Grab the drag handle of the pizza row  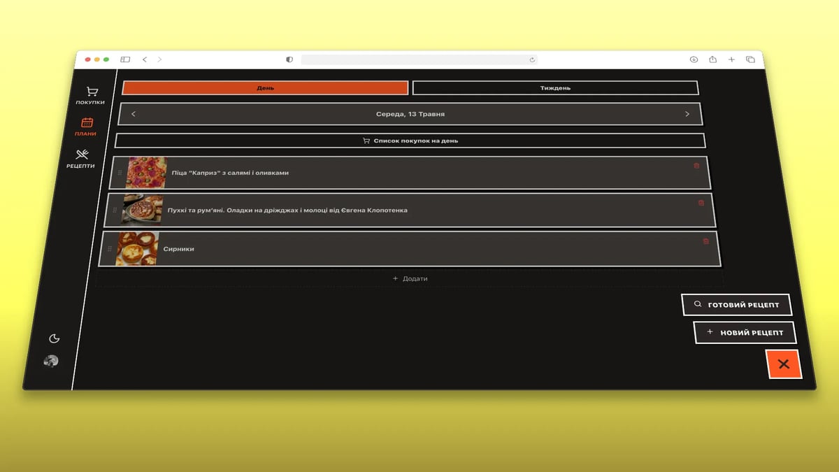120,173
